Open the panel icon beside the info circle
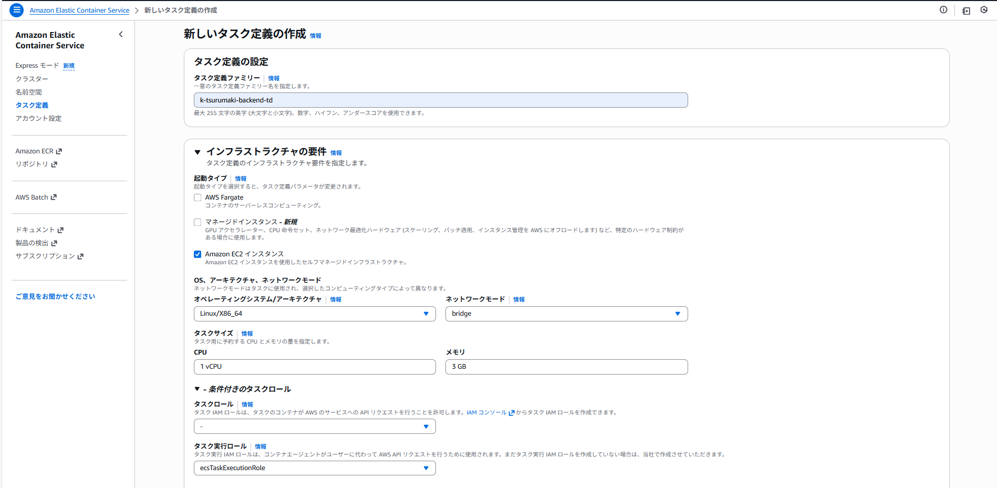This screenshot has height=488, width=997. click(966, 11)
